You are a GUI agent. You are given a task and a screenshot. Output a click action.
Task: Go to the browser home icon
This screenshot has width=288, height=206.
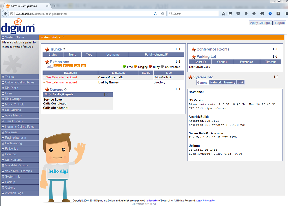tap(254, 14)
